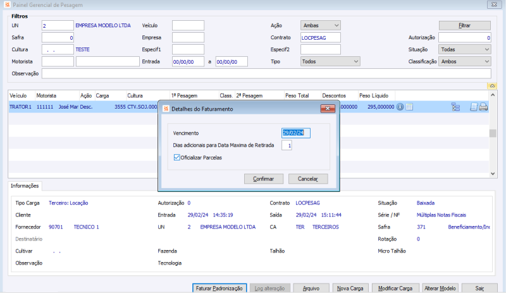Select the Informações tab
Viewport: 506px width, 293px height.
point(25,186)
